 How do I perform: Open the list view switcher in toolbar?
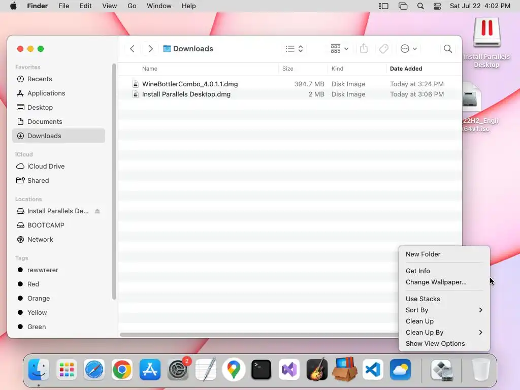pyautogui.click(x=294, y=49)
